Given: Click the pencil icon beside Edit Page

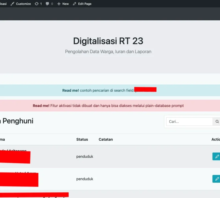Looking at the screenshot, I should click(x=75, y=4).
